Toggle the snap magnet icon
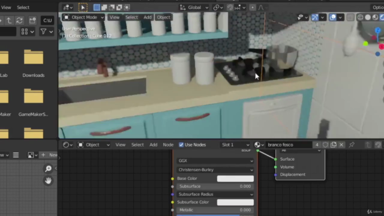Screen dimensions: 384x216 230,8
